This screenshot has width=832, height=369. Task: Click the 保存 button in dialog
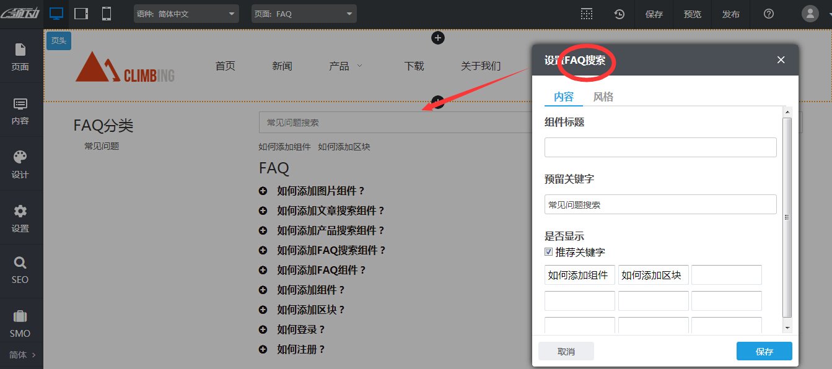[764, 350]
